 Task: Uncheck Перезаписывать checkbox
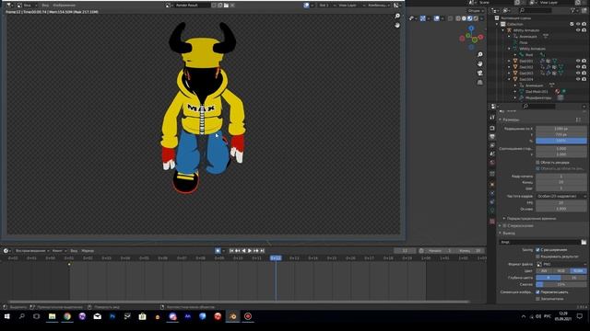coord(537,292)
